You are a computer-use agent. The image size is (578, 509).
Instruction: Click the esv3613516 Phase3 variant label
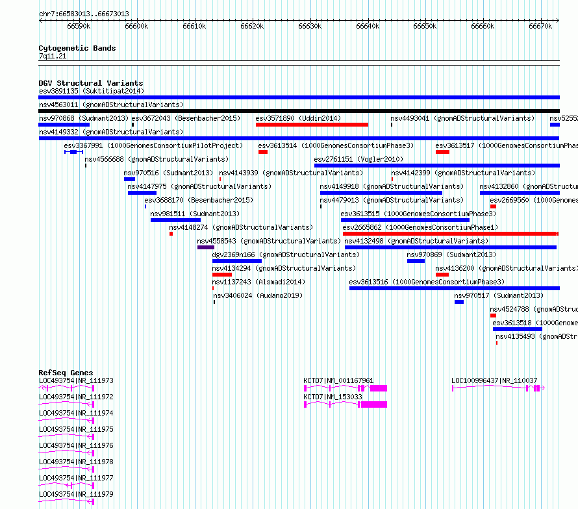pyautogui.click(x=427, y=282)
